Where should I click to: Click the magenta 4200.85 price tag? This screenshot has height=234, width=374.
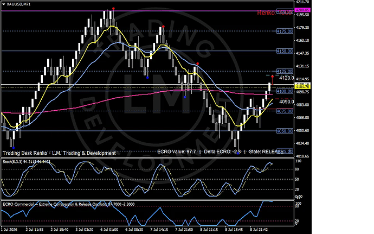point(302,10)
